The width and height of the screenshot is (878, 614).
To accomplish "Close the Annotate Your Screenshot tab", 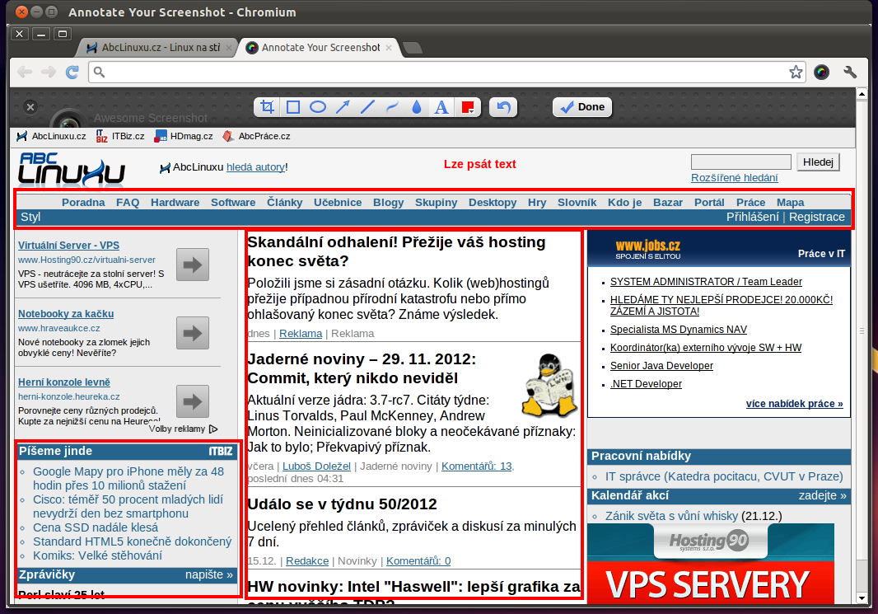I will tap(389, 48).
